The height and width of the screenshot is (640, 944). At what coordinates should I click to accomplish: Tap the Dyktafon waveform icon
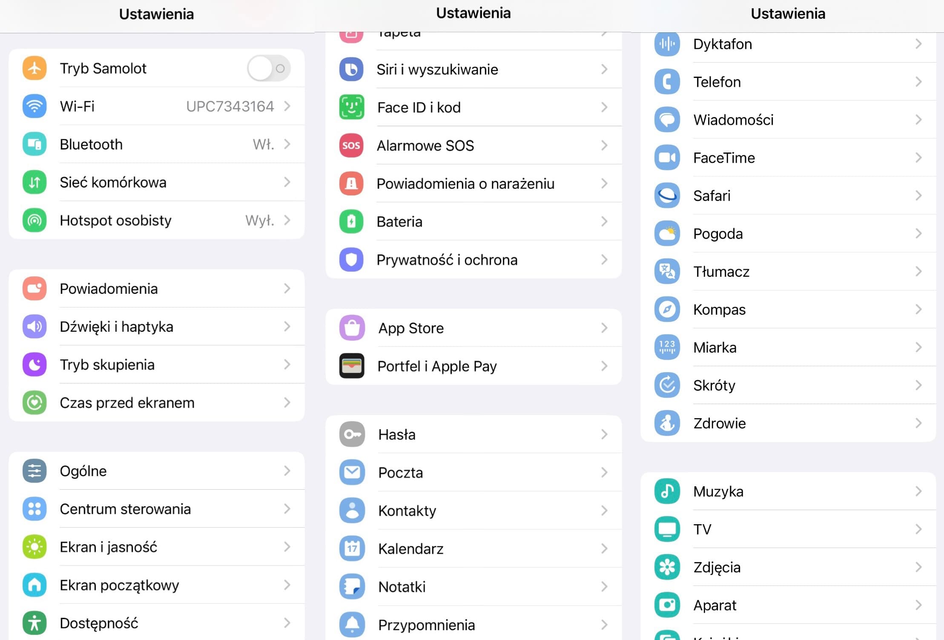[667, 44]
